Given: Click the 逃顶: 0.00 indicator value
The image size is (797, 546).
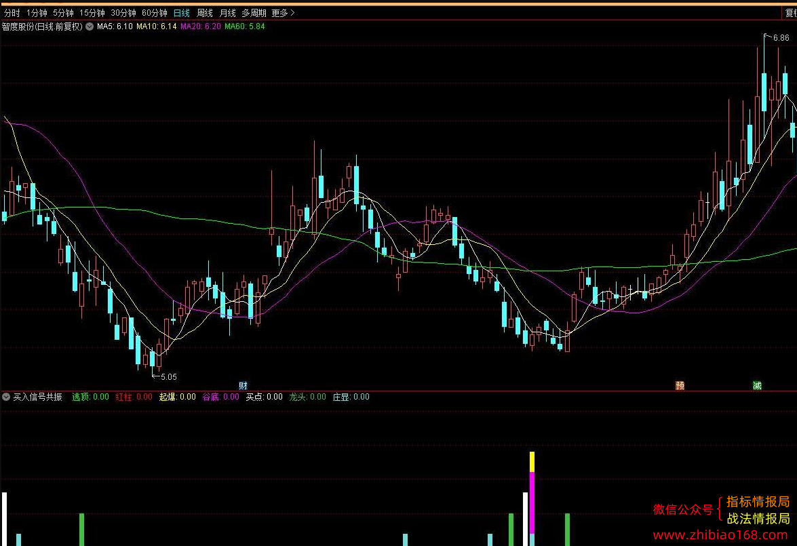Looking at the screenshot, I should coord(90,397).
